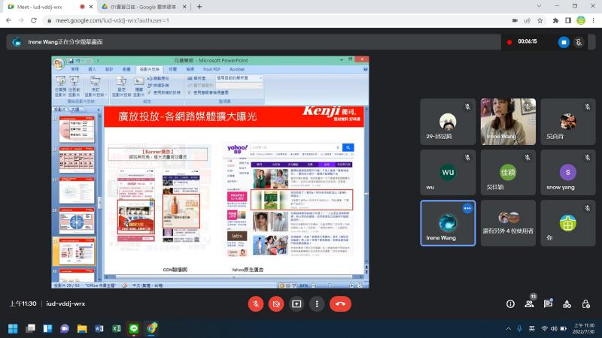Open the camera permission icon in address bar
Screen dimensions: 602x338
point(515,20)
